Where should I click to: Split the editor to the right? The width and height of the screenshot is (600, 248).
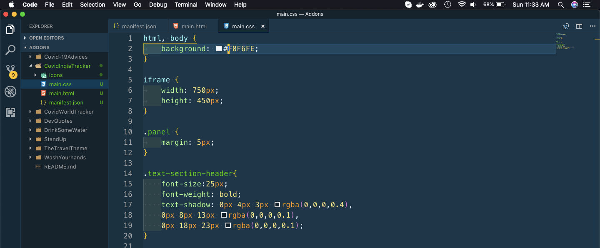pyautogui.click(x=579, y=26)
